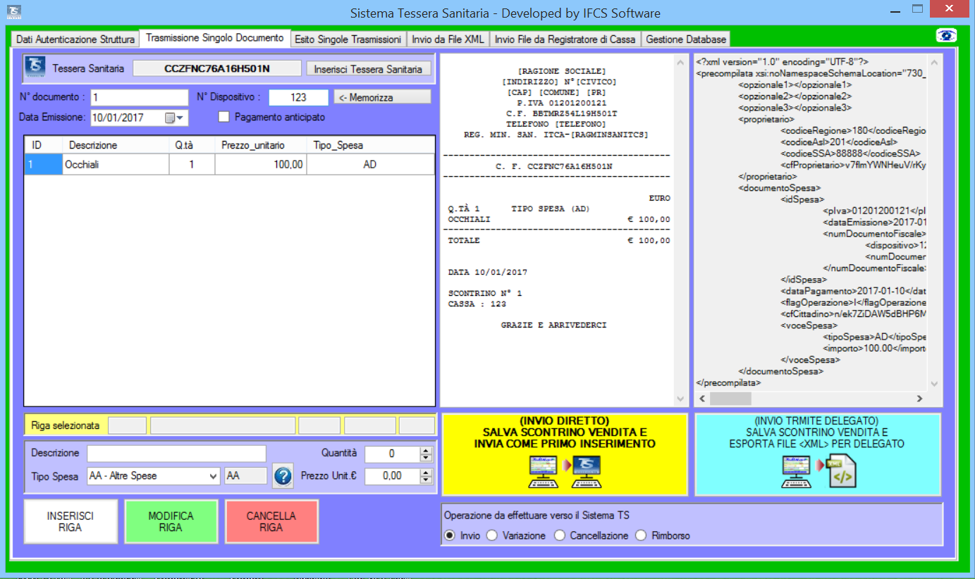975x579 pixels.
Task: Click the Descrizione column header
Action: click(x=116, y=145)
